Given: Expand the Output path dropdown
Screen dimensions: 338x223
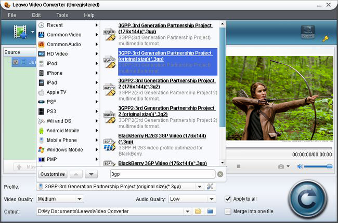Looking at the screenshot, I should tap(187, 212).
